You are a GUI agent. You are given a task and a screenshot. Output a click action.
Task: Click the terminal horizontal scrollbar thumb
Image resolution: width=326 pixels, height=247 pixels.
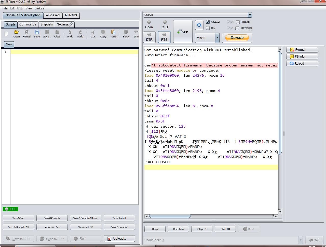pyautogui.click(x=170, y=216)
